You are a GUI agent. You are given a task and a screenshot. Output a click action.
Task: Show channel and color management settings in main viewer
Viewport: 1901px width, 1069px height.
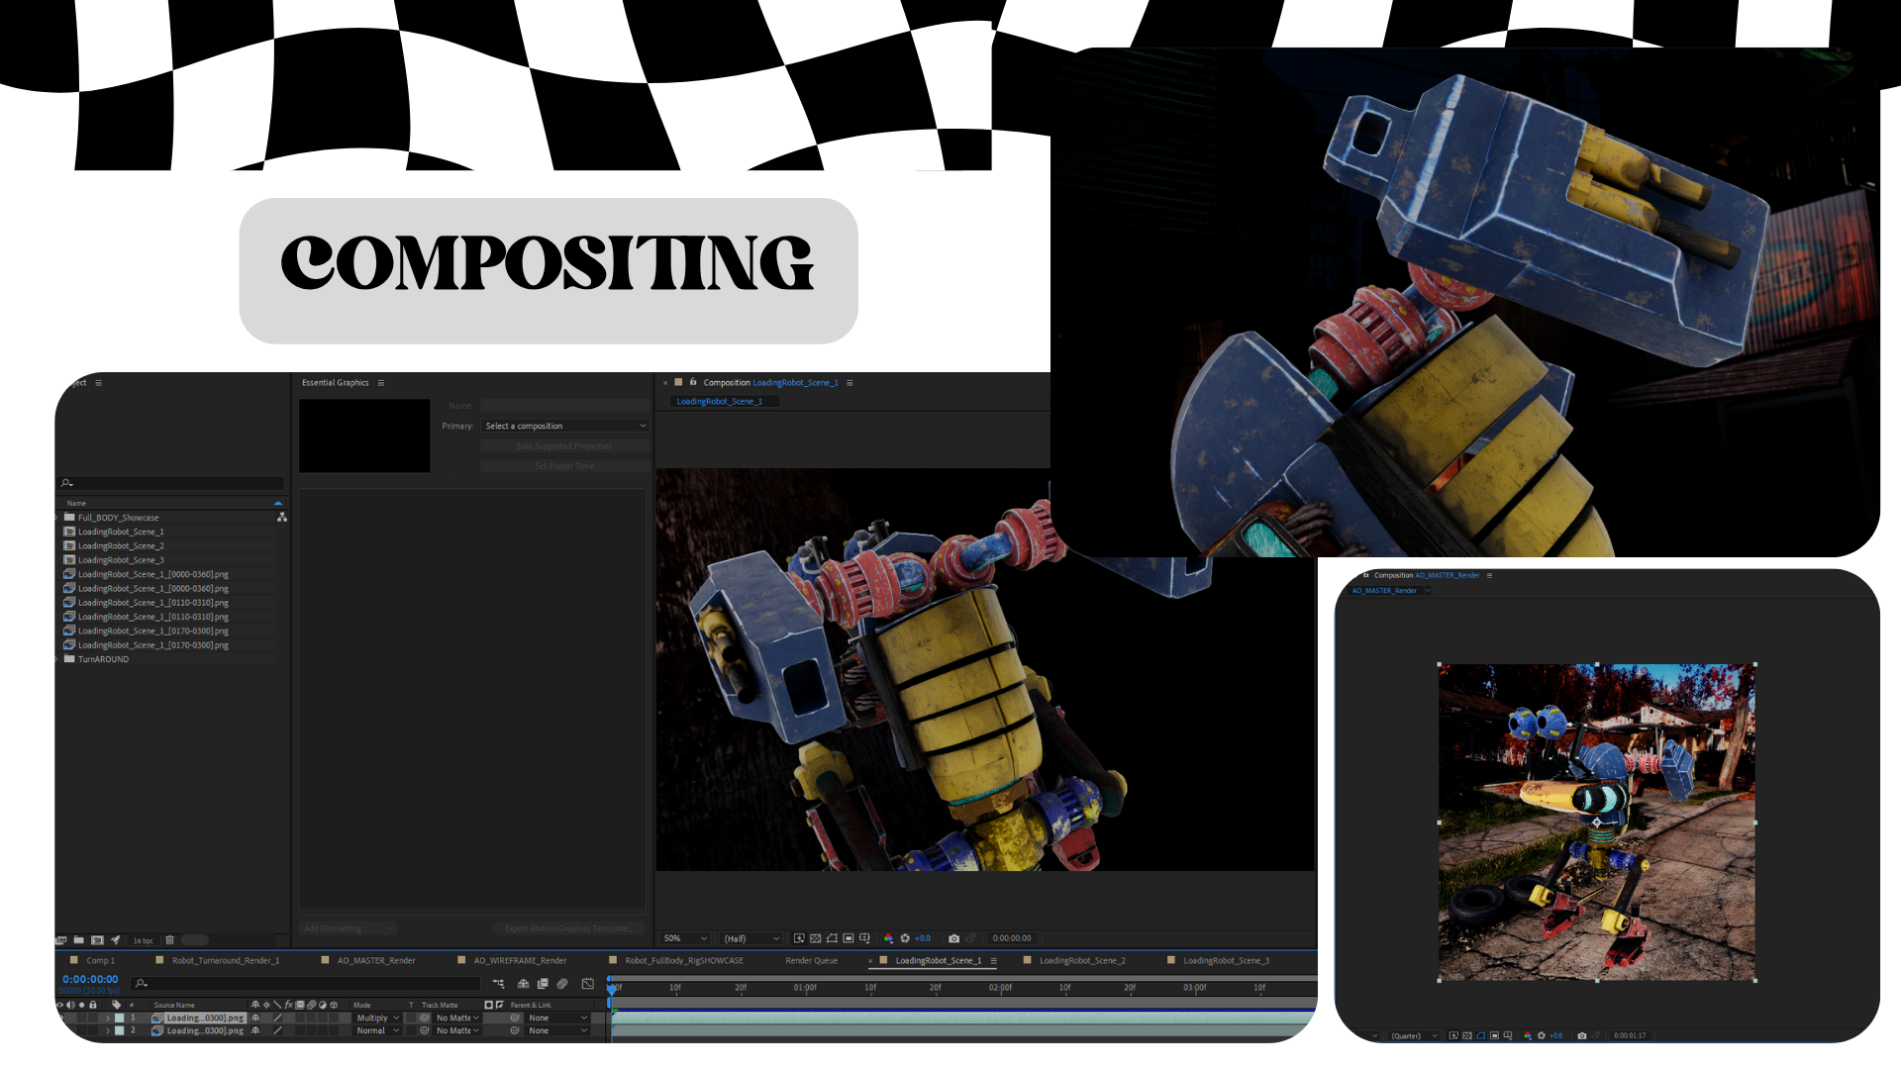888,938
